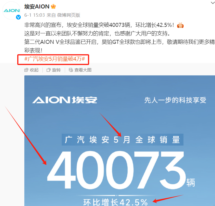215x206 pixels.
Task: Click the clapping hands emoji in post
Action: [180, 25]
